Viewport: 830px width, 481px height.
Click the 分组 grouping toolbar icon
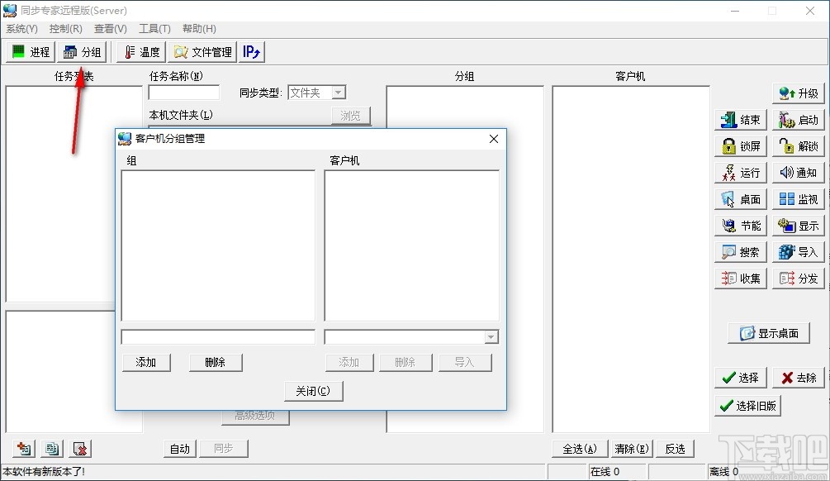click(x=83, y=50)
